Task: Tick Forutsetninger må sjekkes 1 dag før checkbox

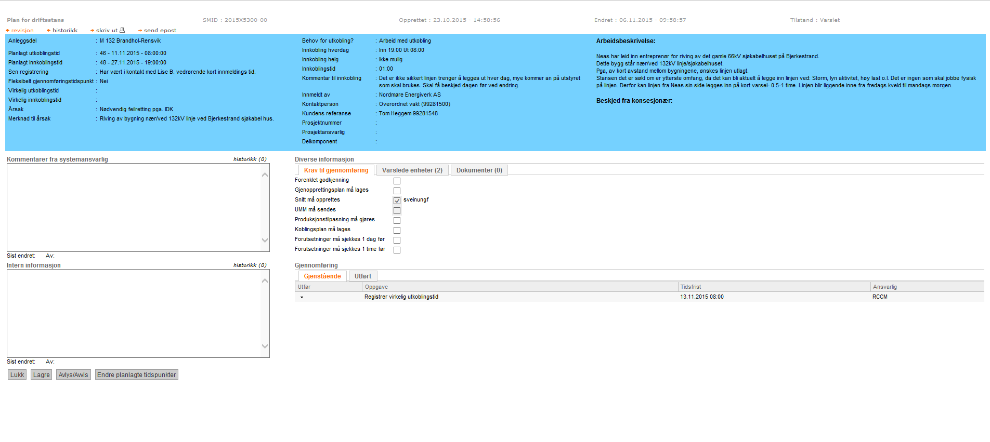Action: [397, 240]
